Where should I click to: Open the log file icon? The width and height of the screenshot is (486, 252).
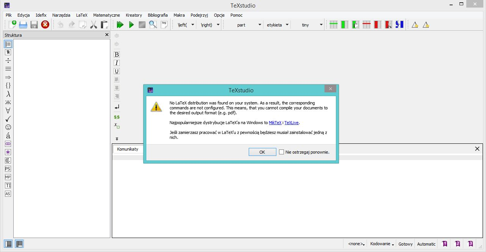(164, 25)
